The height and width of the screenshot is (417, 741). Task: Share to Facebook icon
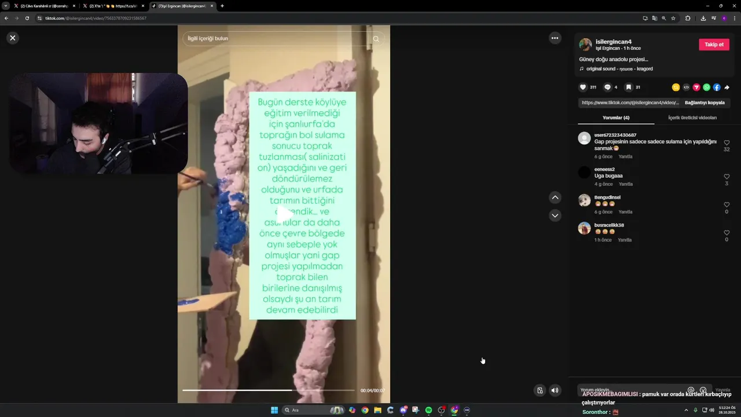click(x=717, y=87)
